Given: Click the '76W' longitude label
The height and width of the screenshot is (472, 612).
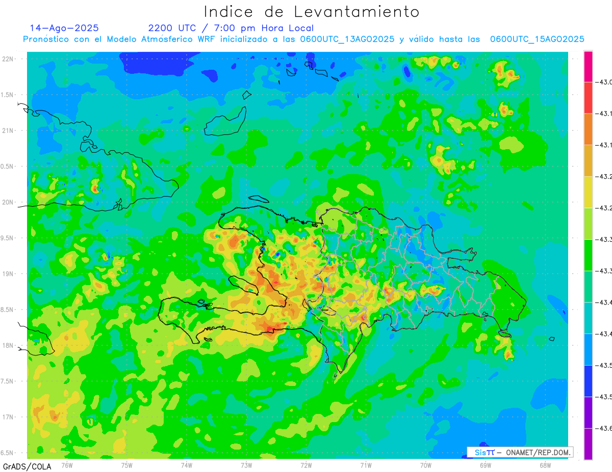Looking at the screenshot, I should click(67, 465).
